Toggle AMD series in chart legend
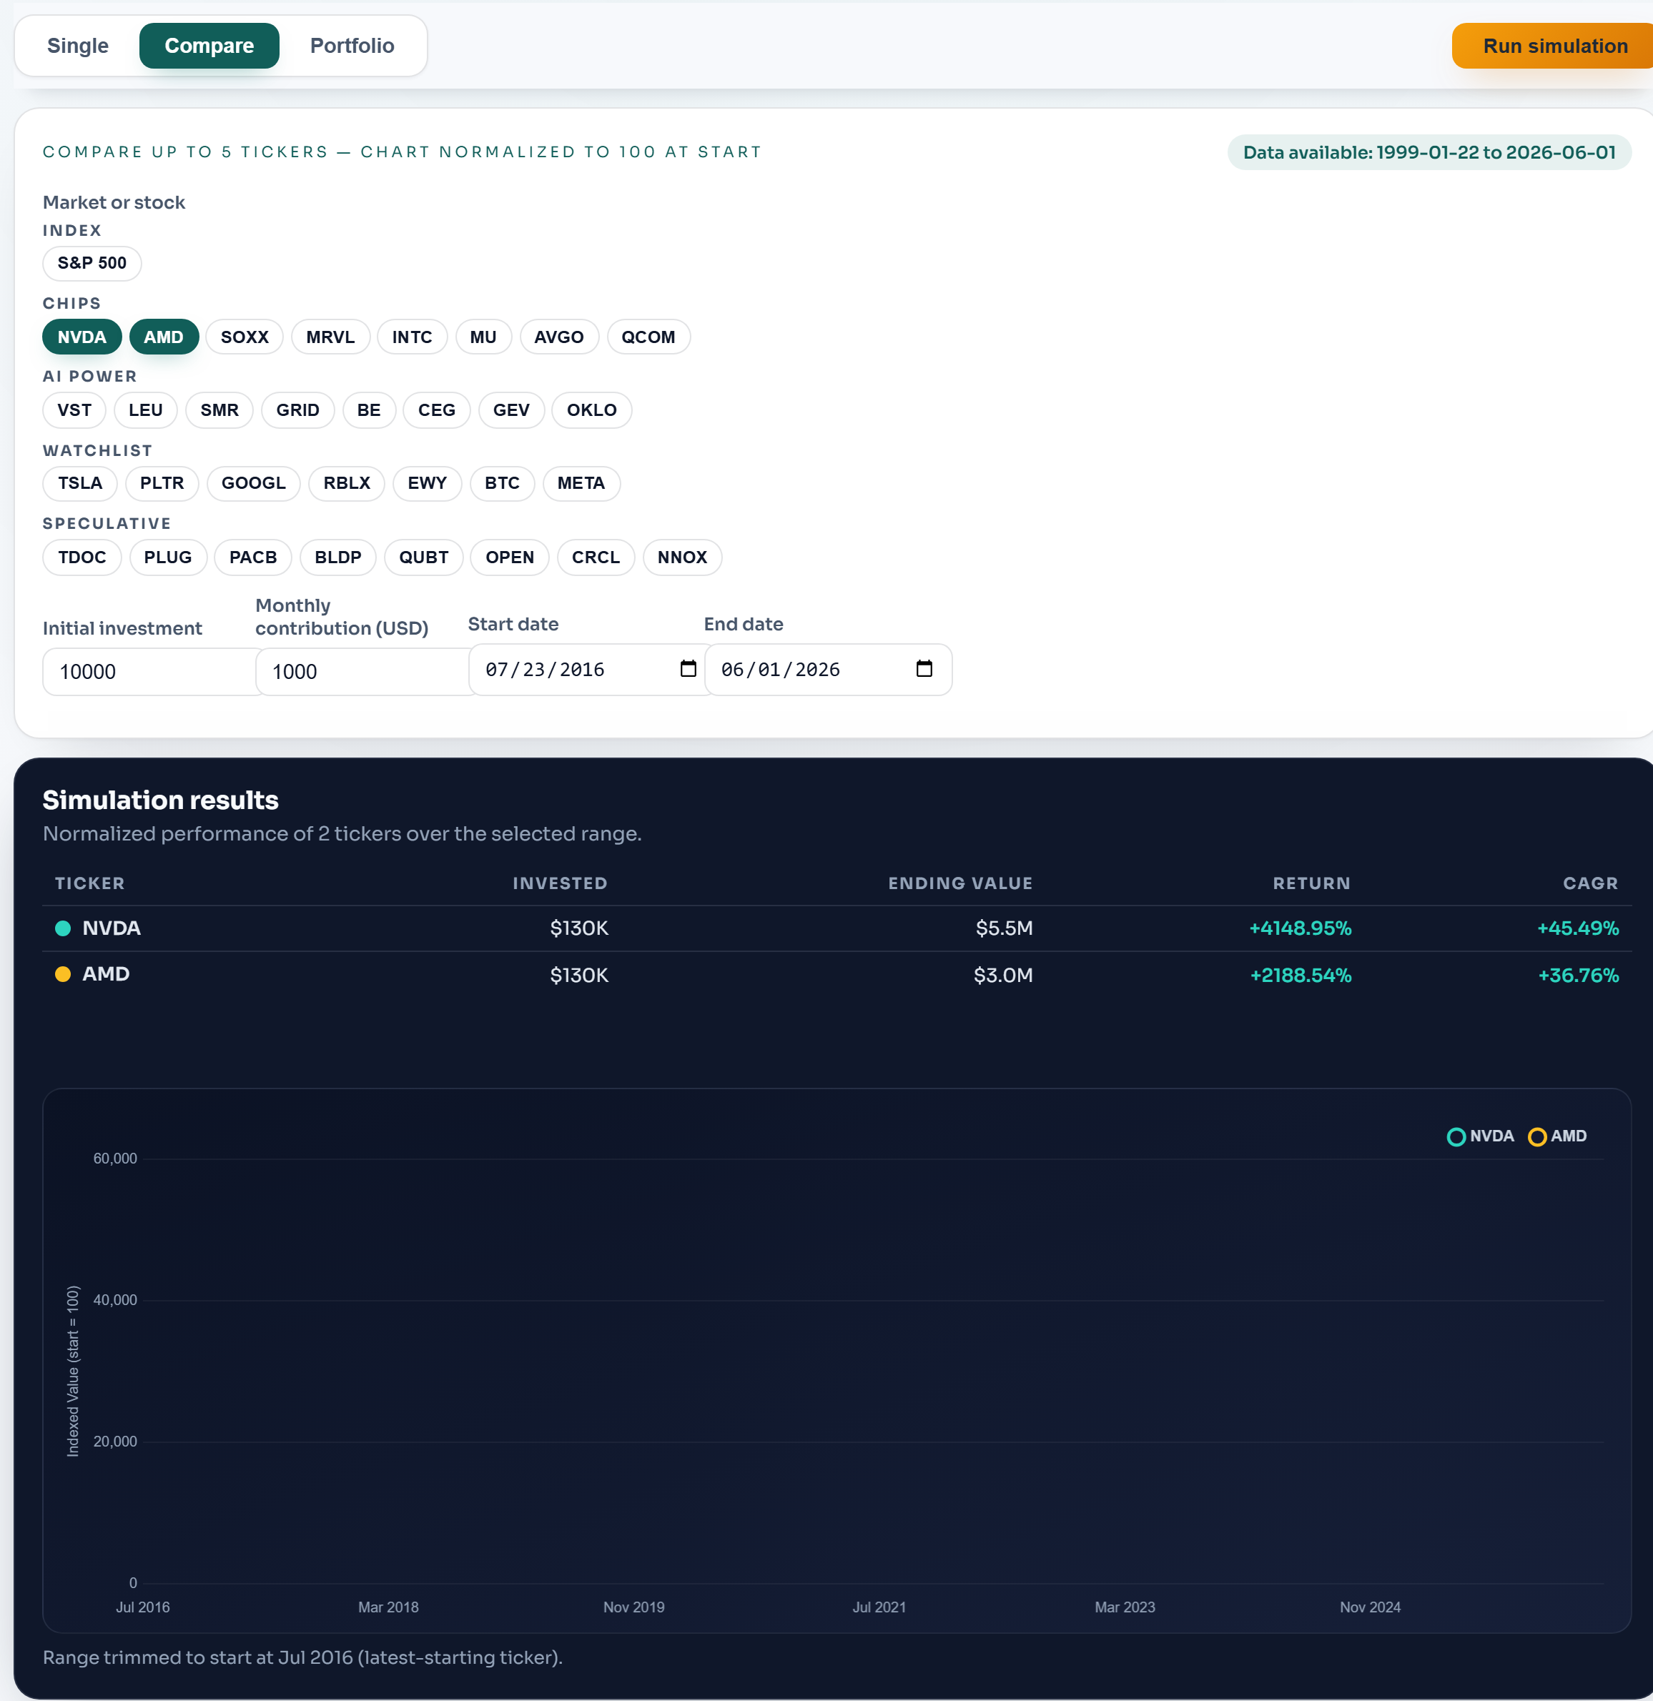1653x1701 pixels. click(x=1557, y=1136)
